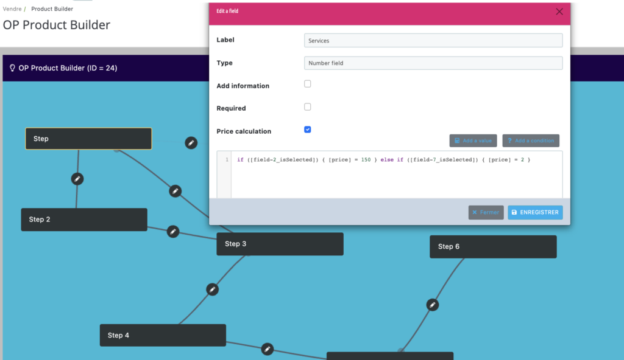Click the OP Product Builder (ID = 24) header text
This screenshot has height=360, width=624.
point(68,68)
